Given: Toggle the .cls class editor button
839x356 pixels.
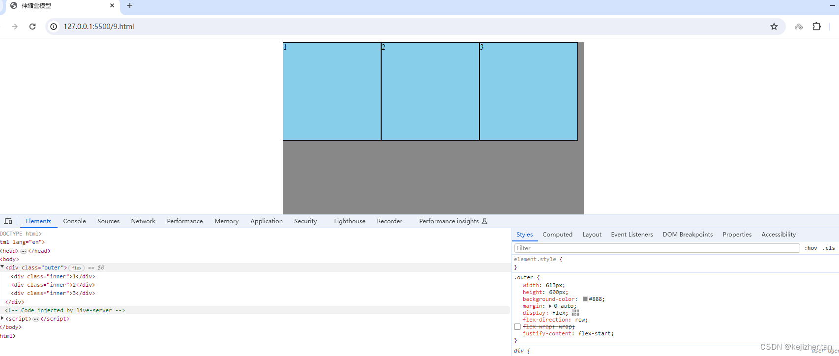Looking at the screenshot, I should pyautogui.click(x=829, y=248).
